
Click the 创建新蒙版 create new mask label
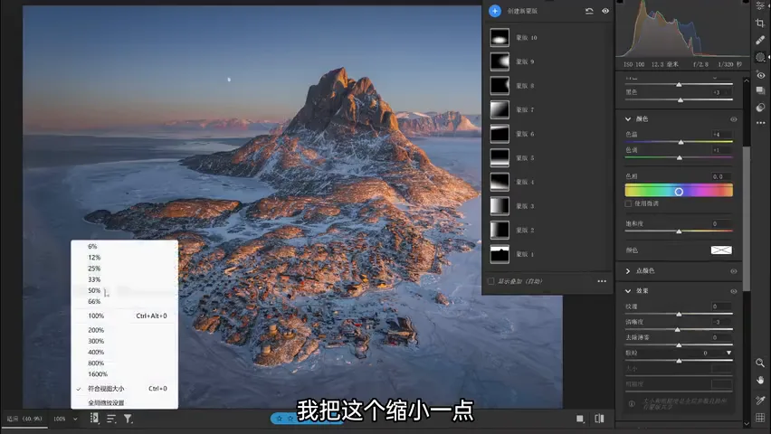click(x=522, y=11)
